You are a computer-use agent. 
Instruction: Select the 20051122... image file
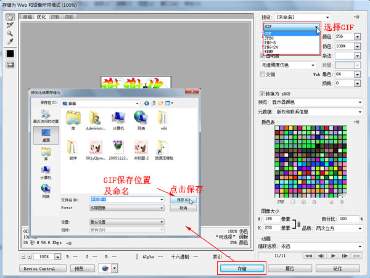[118, 150]
